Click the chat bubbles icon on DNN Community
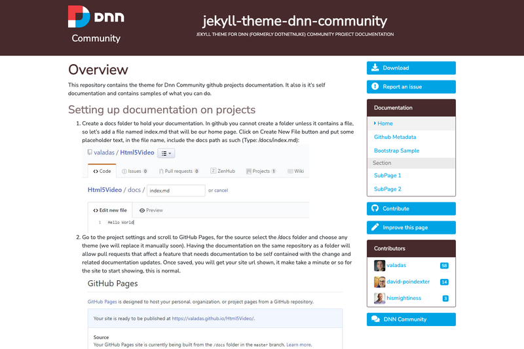Screen dimensions: 524x349 coord(375,319)
